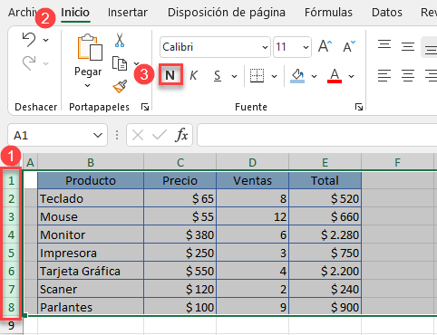
Task: Click the Ventas value 12 cell
Action: (253, 216)
